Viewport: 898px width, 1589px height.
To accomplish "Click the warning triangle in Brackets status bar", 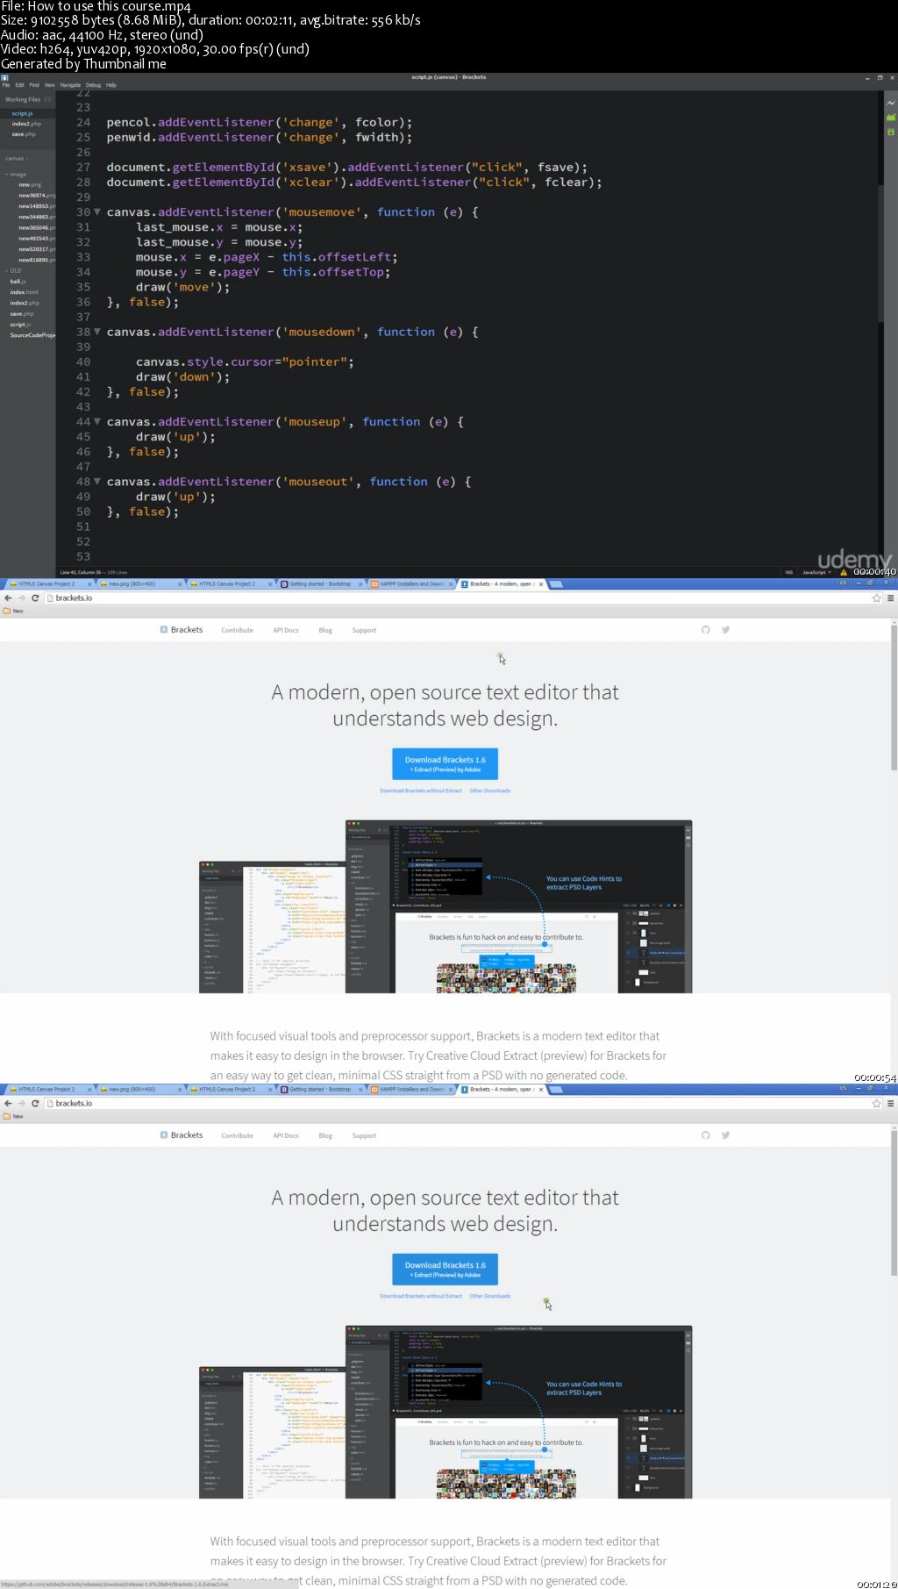I will (844, 572).
